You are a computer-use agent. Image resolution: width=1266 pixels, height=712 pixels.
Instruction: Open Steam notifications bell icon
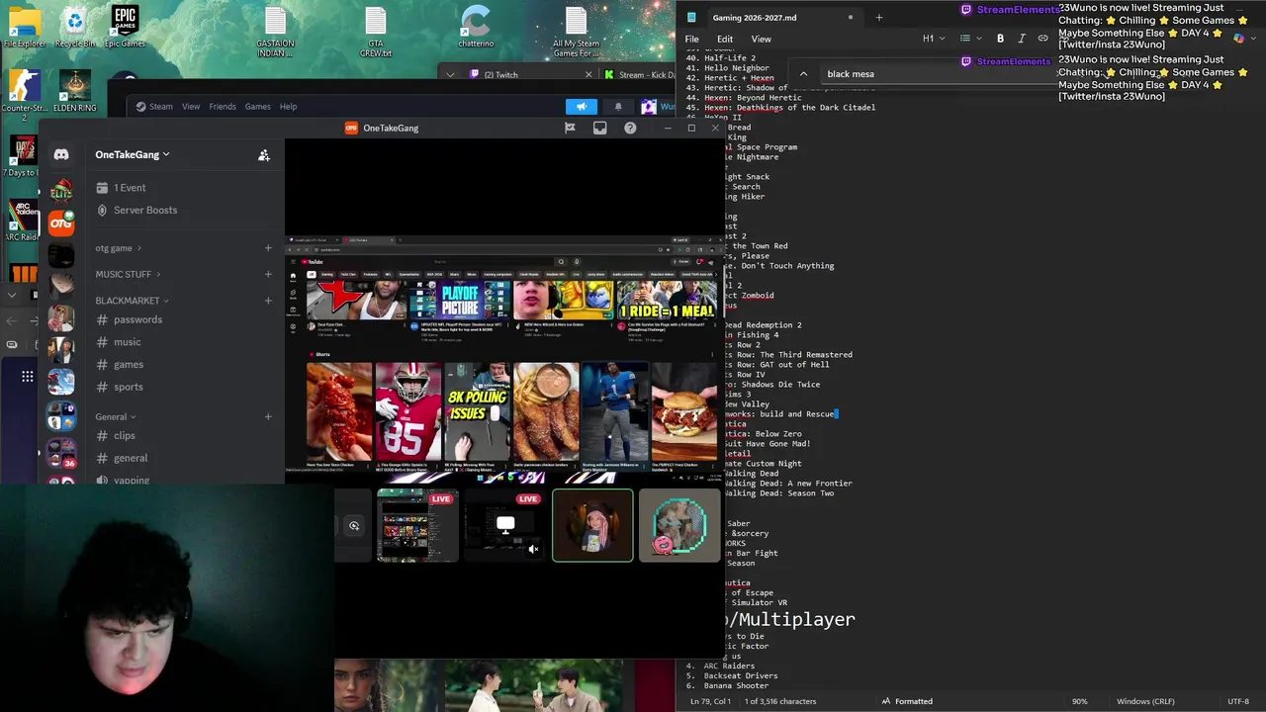point(618,106)
